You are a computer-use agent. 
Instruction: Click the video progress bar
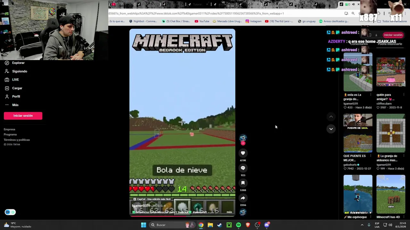[x=182, y=216]
